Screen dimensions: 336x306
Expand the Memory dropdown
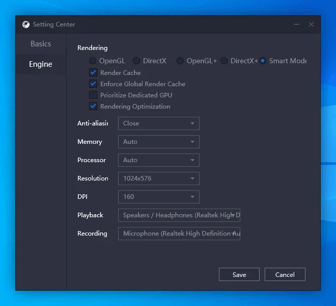tap(159, 142)
